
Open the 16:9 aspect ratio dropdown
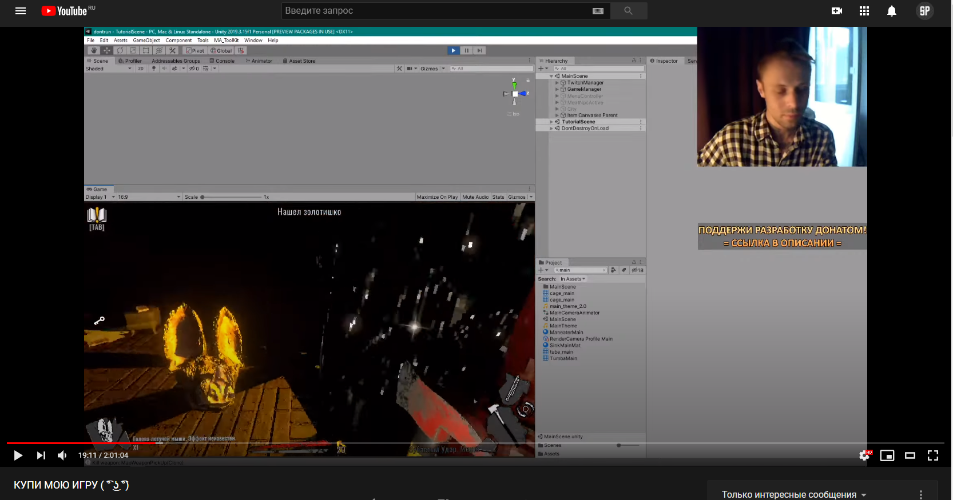(149, 197)
